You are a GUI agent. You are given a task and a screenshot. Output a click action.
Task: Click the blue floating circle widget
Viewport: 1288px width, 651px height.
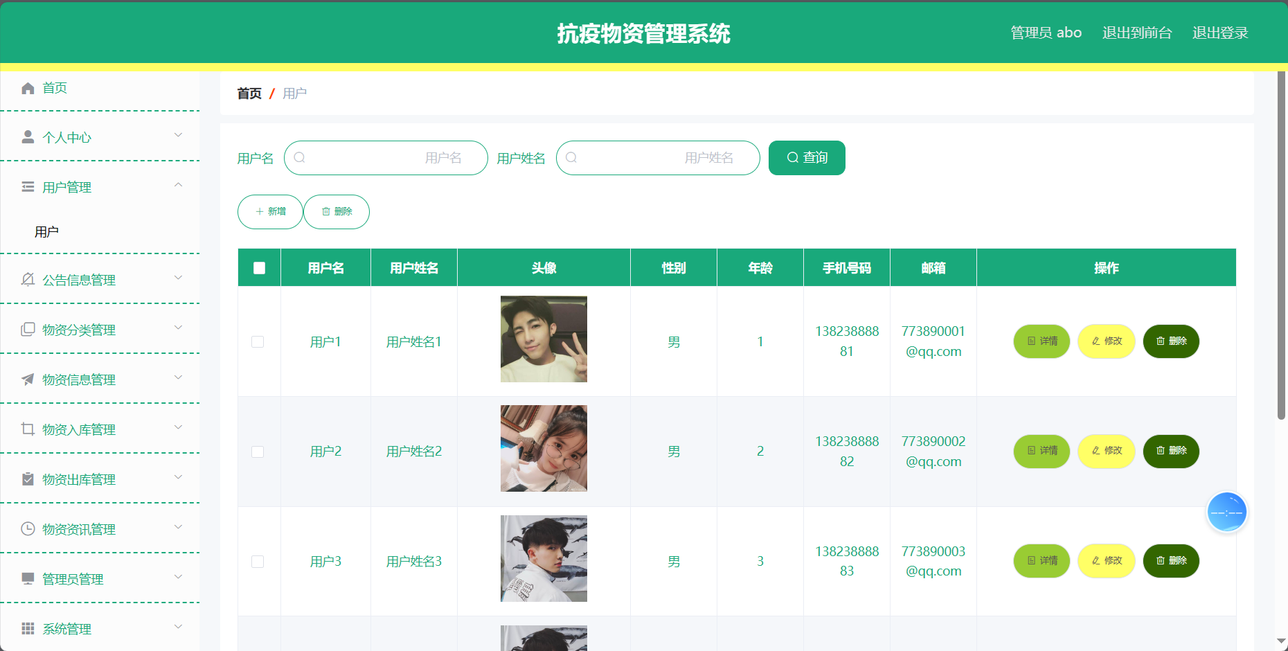coord(1227,512)
